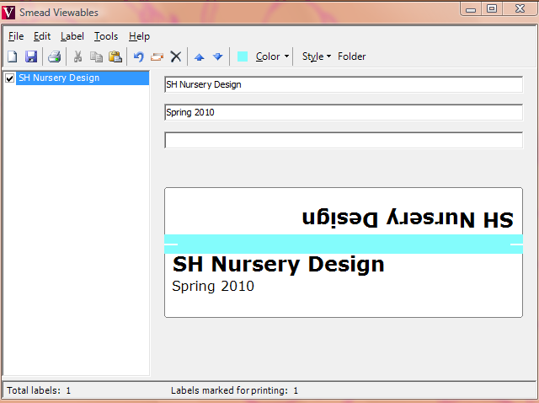Click the Print icon in the toolbar
This screenshot has width=539, height=403.
click(x=54, y=56)
